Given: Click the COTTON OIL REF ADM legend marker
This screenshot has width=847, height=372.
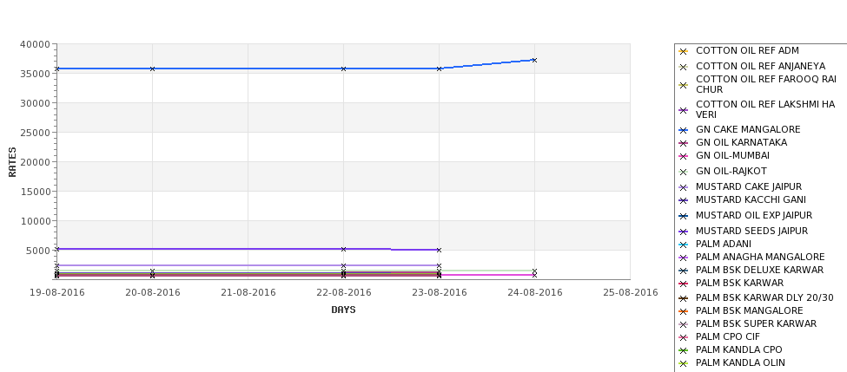Looking at the screenshot, I should pos(683,52).
